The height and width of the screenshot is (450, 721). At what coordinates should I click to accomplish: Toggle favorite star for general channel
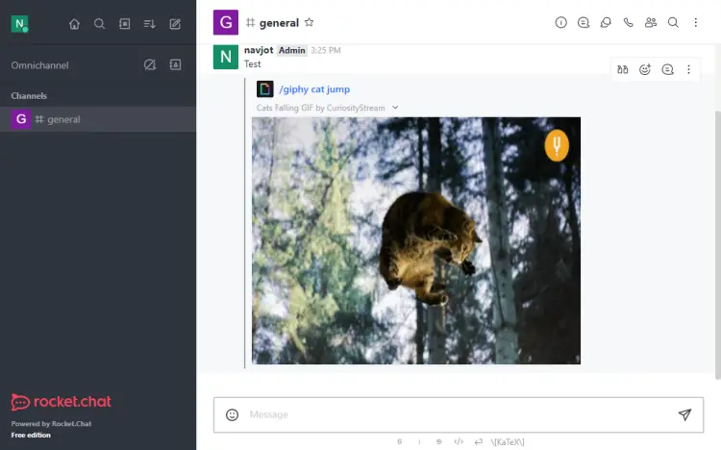pos(309,22)
